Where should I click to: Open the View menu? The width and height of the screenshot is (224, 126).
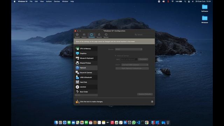tap(42, 1)
